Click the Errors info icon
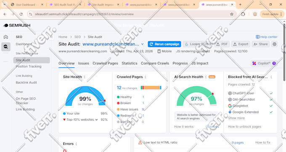The height and width of the screenshot is (152, 286). [76, 144]
